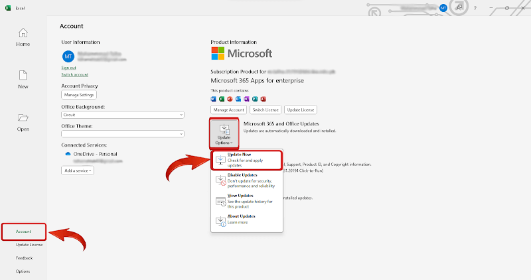Open Options in the left sidebar

click(23, 271)
